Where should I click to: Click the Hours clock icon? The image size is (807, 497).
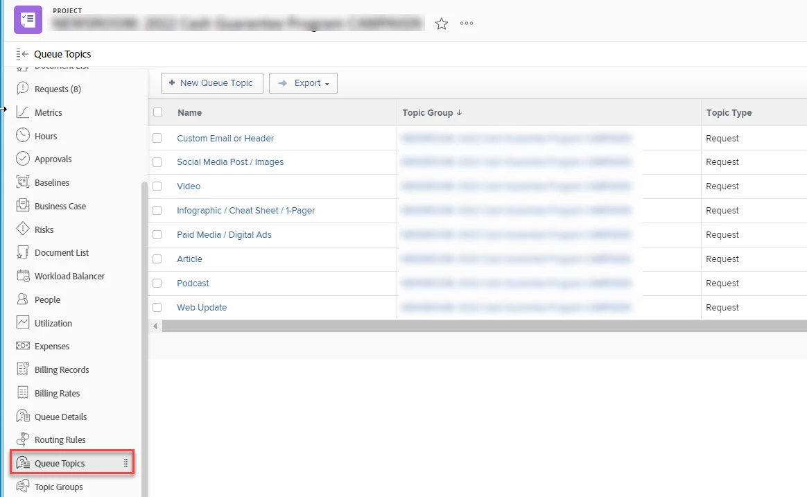tap(23, 135)
